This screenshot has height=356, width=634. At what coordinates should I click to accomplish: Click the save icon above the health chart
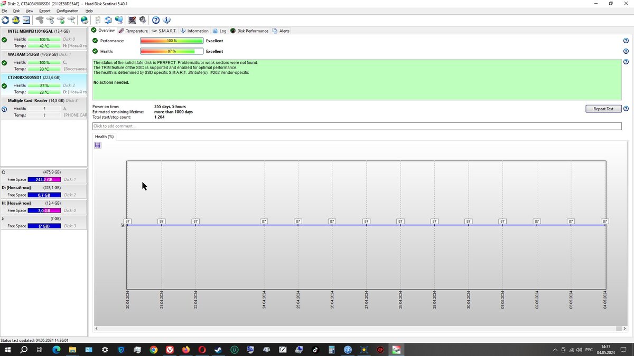tap(98, 145)
